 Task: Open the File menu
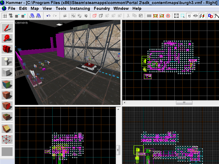11,8
